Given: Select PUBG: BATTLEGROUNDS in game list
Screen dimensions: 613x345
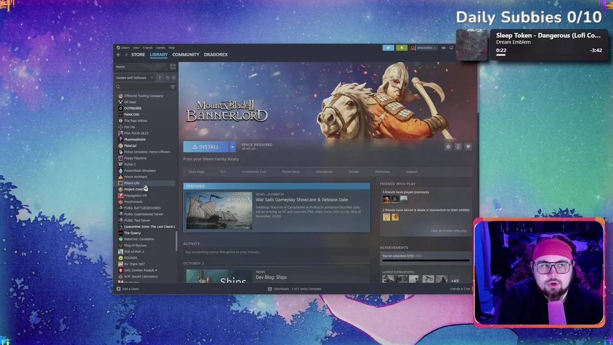Looking at the screenshot, I should click(142, 208).
